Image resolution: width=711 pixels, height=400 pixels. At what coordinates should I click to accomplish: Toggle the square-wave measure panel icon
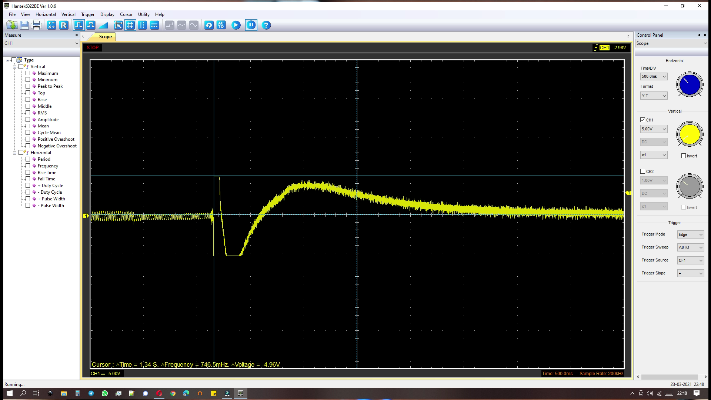click(79, 25)
